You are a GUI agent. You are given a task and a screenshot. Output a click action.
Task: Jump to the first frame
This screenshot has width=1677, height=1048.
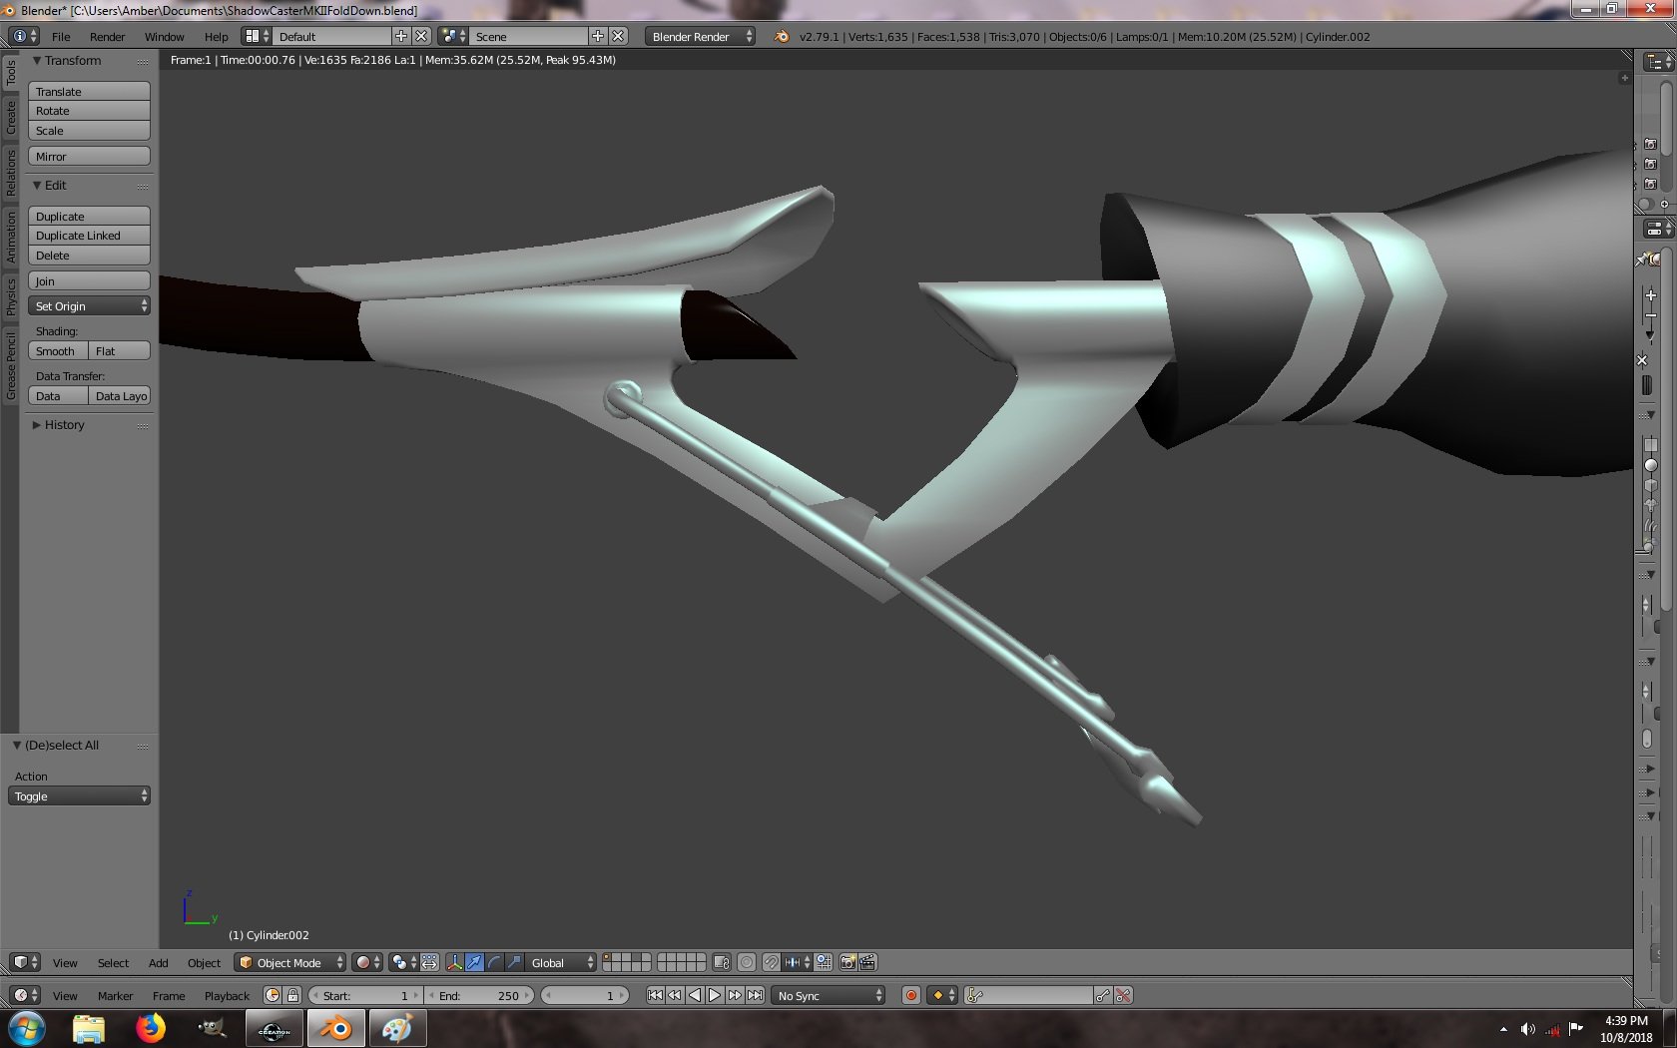[655, 995]
